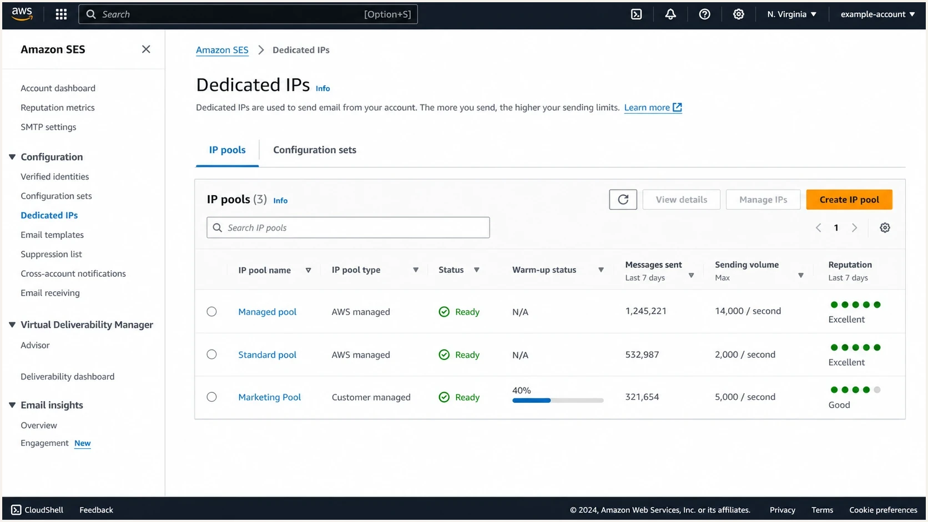928x522 pixels.
Task: Click Managed pool Excellent reputation dots
Action: [x=855, y=305]
